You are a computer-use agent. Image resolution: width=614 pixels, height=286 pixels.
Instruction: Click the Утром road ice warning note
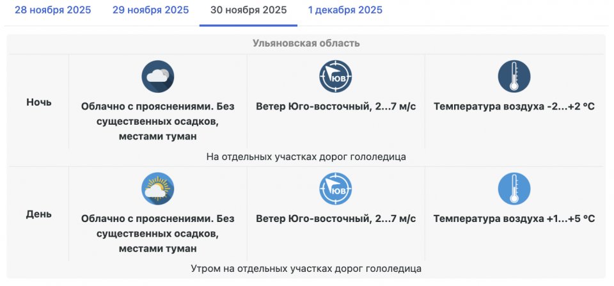click(x=306, y=269)
